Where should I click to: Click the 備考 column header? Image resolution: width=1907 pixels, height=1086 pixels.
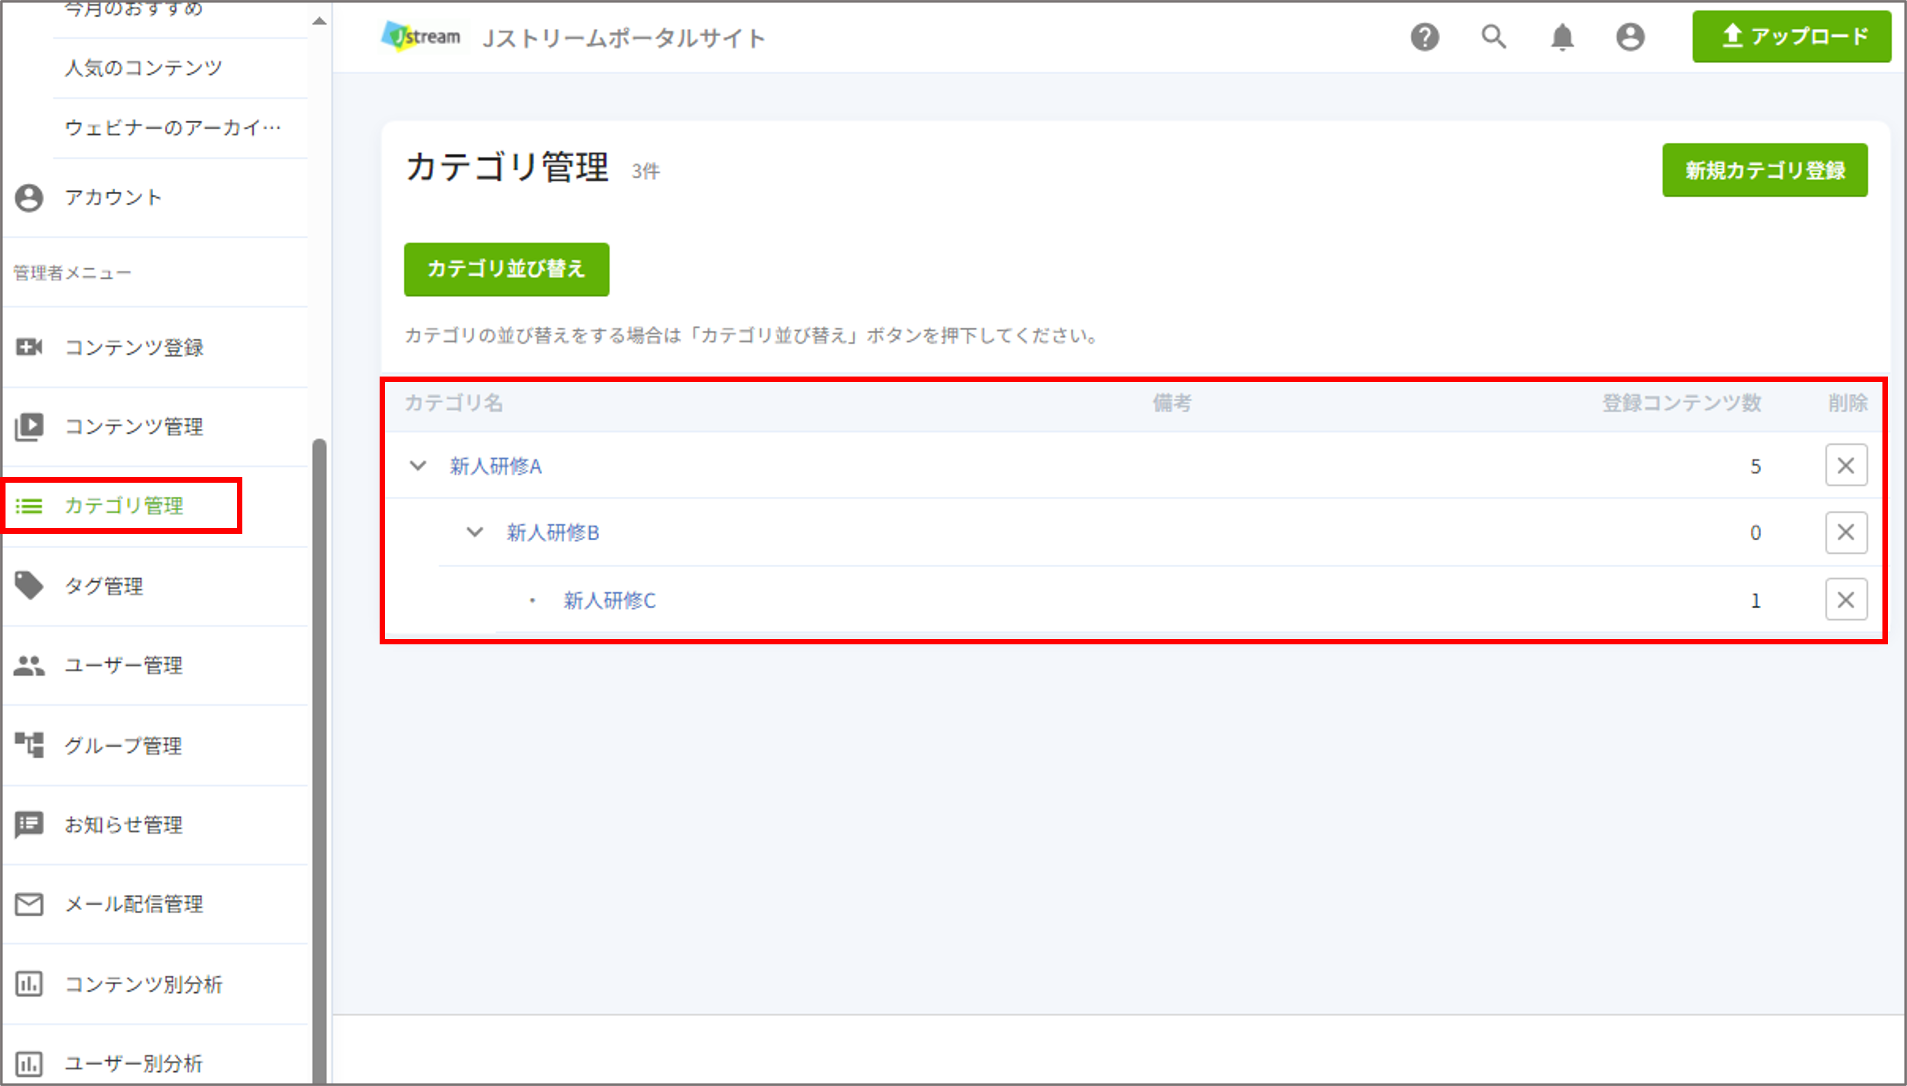point(1172,404)
